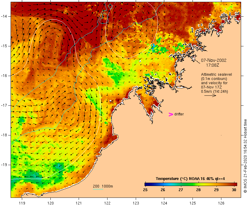
Task: Click the latitude axis label '-17'
Action: click(4, 105)
